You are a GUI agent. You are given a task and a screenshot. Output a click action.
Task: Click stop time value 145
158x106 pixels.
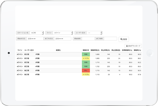tap(108, 62)
